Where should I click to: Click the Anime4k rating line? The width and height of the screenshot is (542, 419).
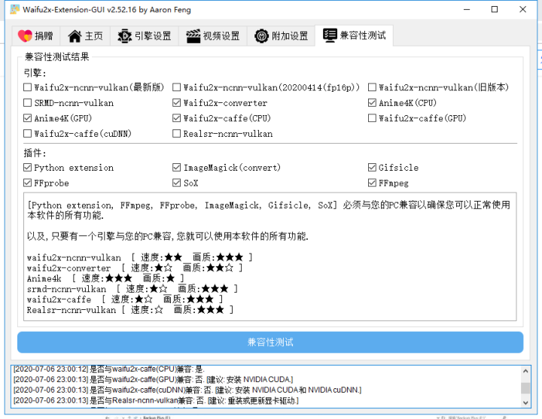click(105, 278)
